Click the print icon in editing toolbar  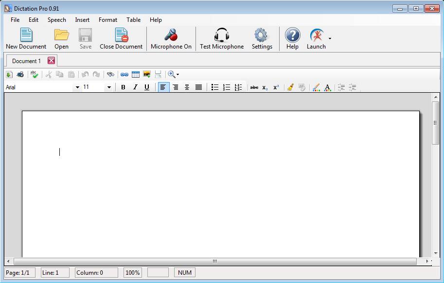(20, 74)
